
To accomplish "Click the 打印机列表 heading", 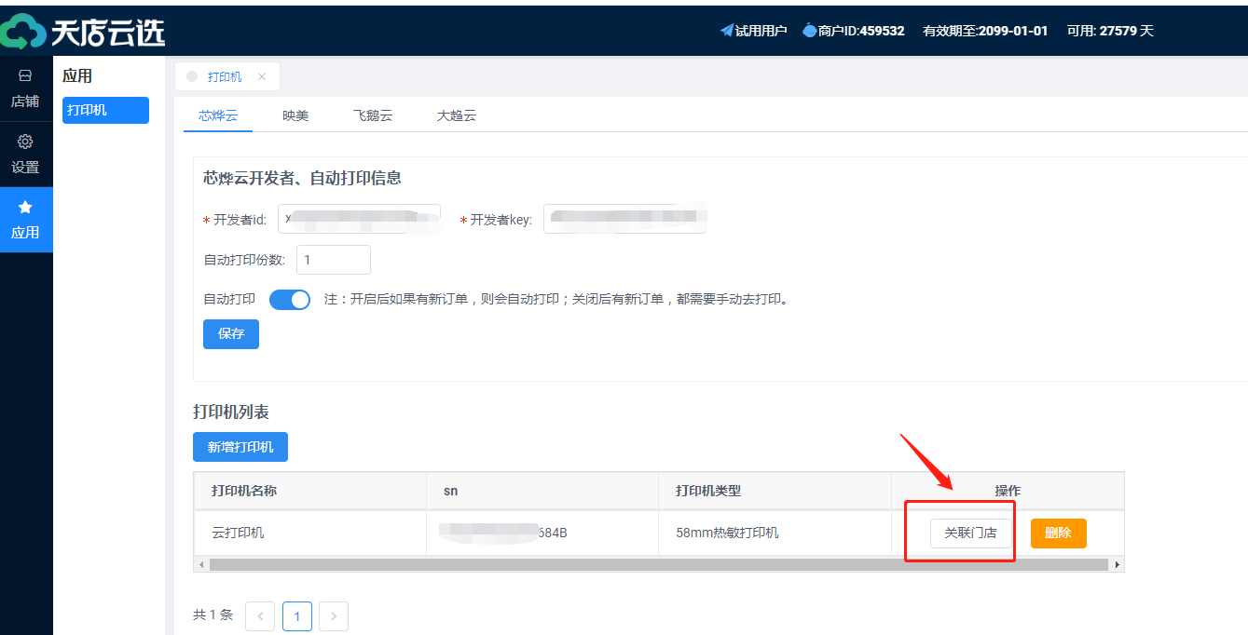I will tap(231, 412).
